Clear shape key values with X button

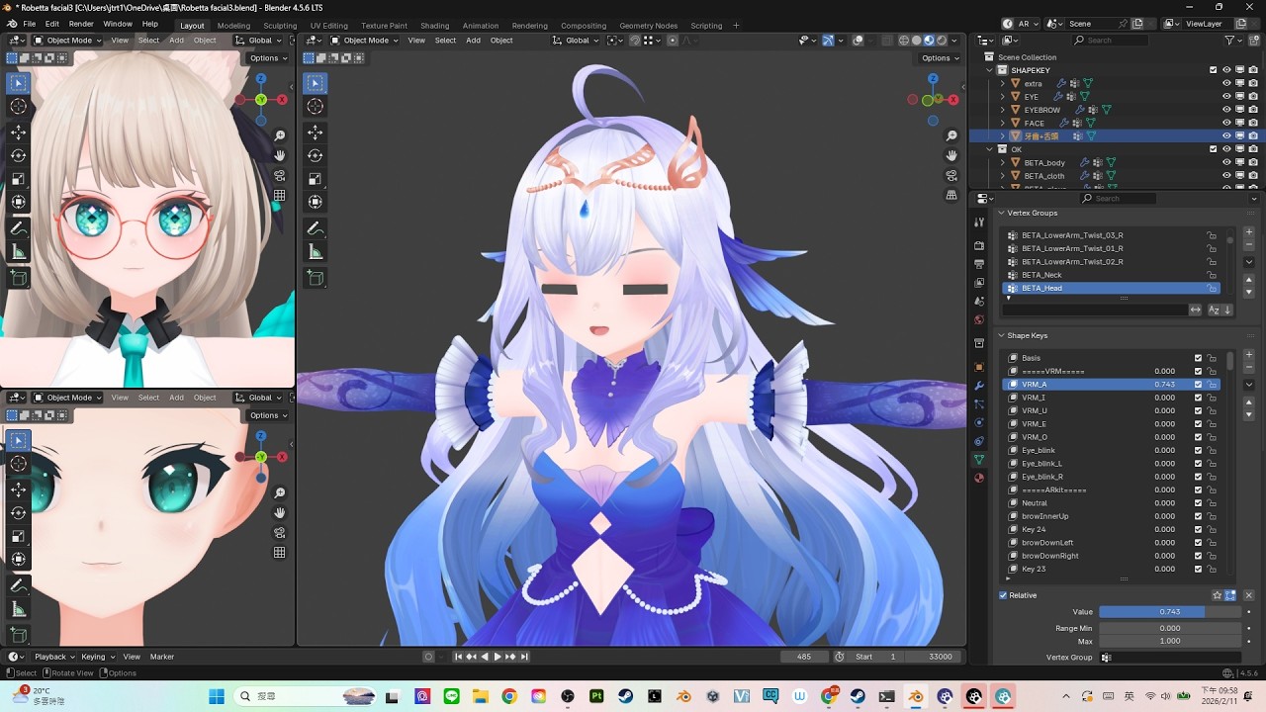pyautogui.click(x=1249, y=595)
